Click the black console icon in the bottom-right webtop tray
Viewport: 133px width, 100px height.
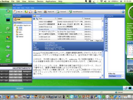130,88
